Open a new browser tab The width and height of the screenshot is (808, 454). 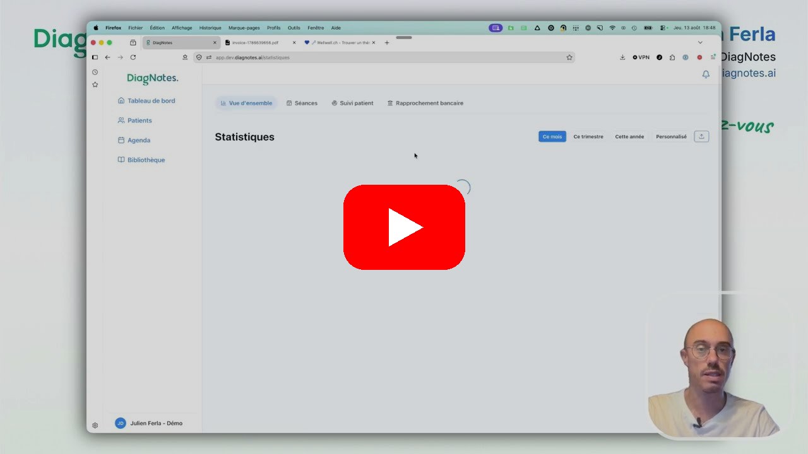click(387, 43)
